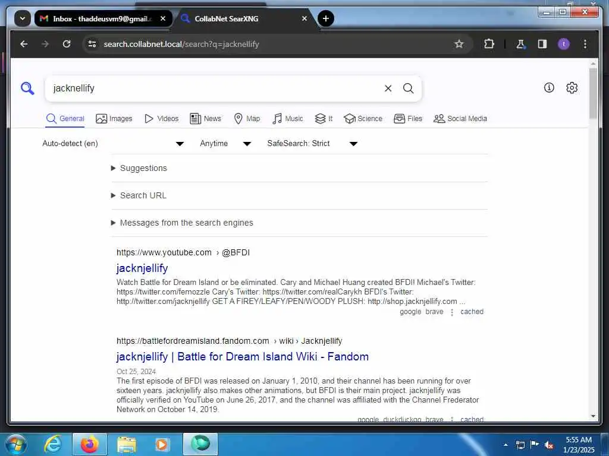Screen dimensions: 609x456
Task: Open File Explorer from the taskbar
Action: [x=127, y=445]
